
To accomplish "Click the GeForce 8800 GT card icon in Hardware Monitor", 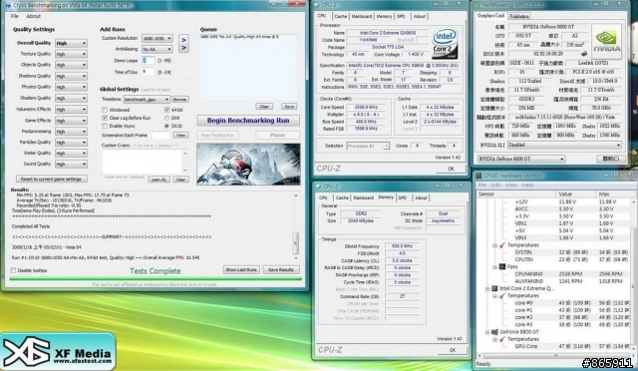I will (x=494, y=332).
